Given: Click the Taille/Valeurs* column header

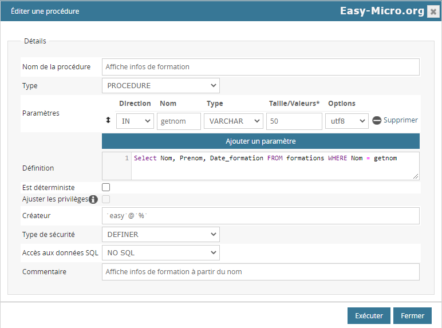Looking at the screenshot, I should [294, 104].
